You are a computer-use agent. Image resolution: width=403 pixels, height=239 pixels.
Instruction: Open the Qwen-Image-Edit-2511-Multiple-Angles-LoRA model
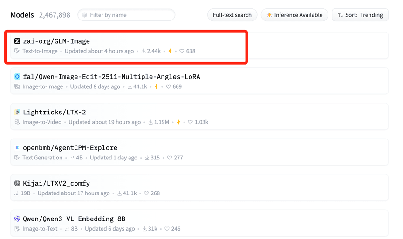point(111,77)
